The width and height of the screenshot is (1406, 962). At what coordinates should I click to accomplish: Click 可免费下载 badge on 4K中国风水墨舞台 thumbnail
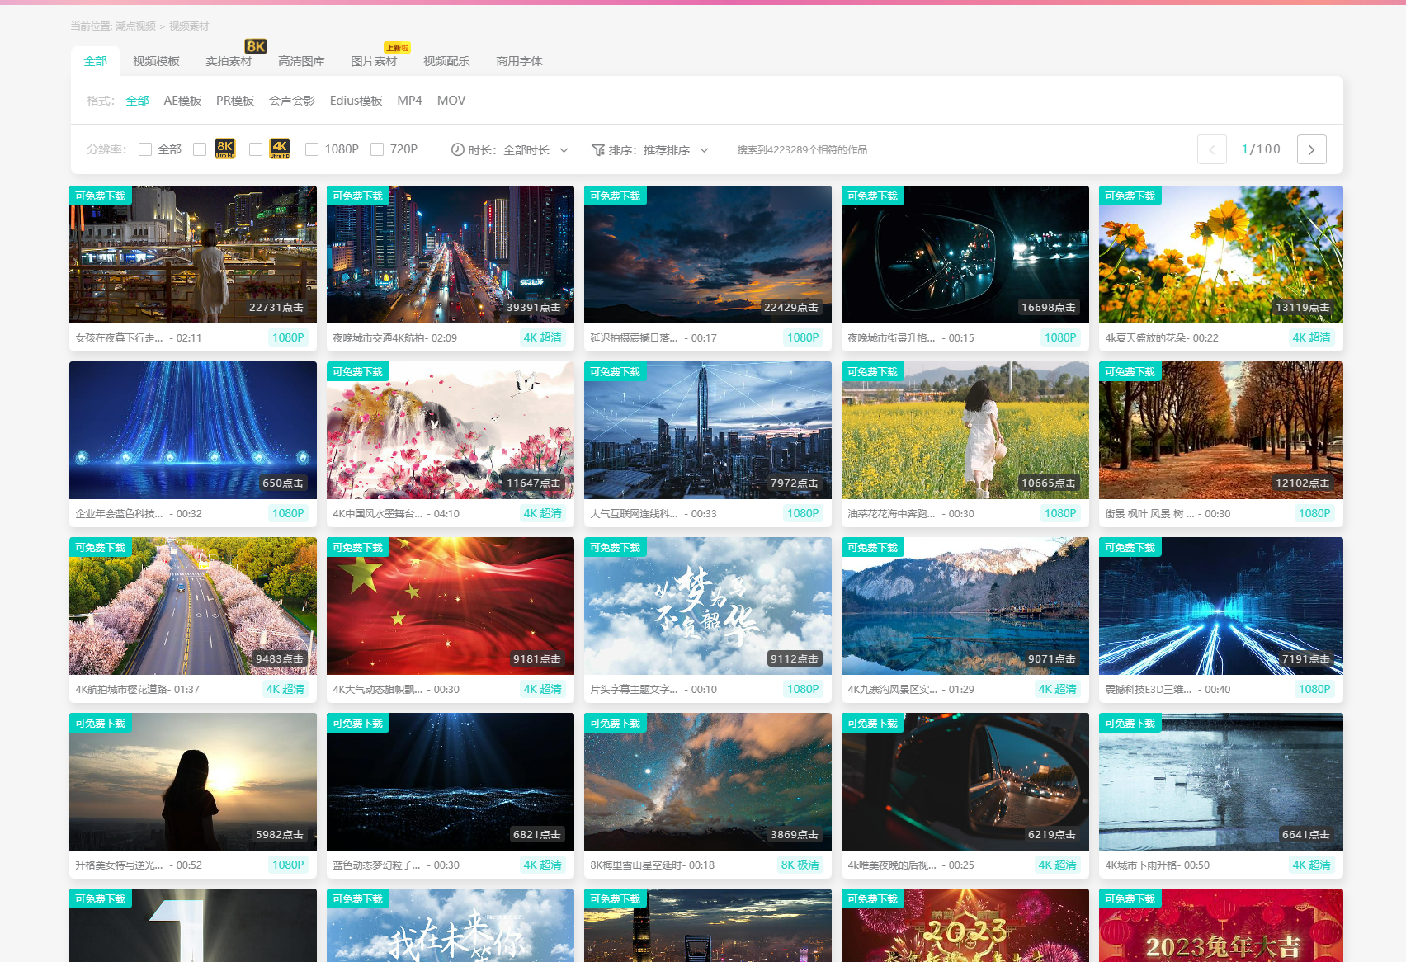[358, 371]
